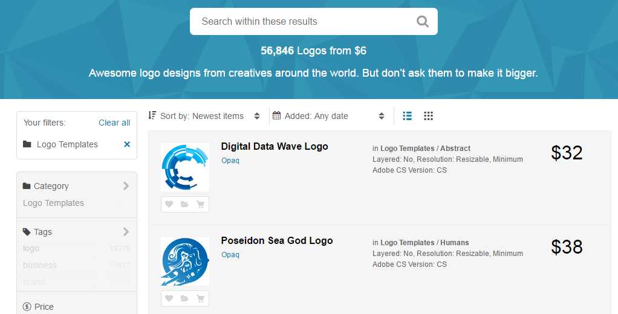Add Digital Data Wave Logo to collection

[x=185, y=205]
